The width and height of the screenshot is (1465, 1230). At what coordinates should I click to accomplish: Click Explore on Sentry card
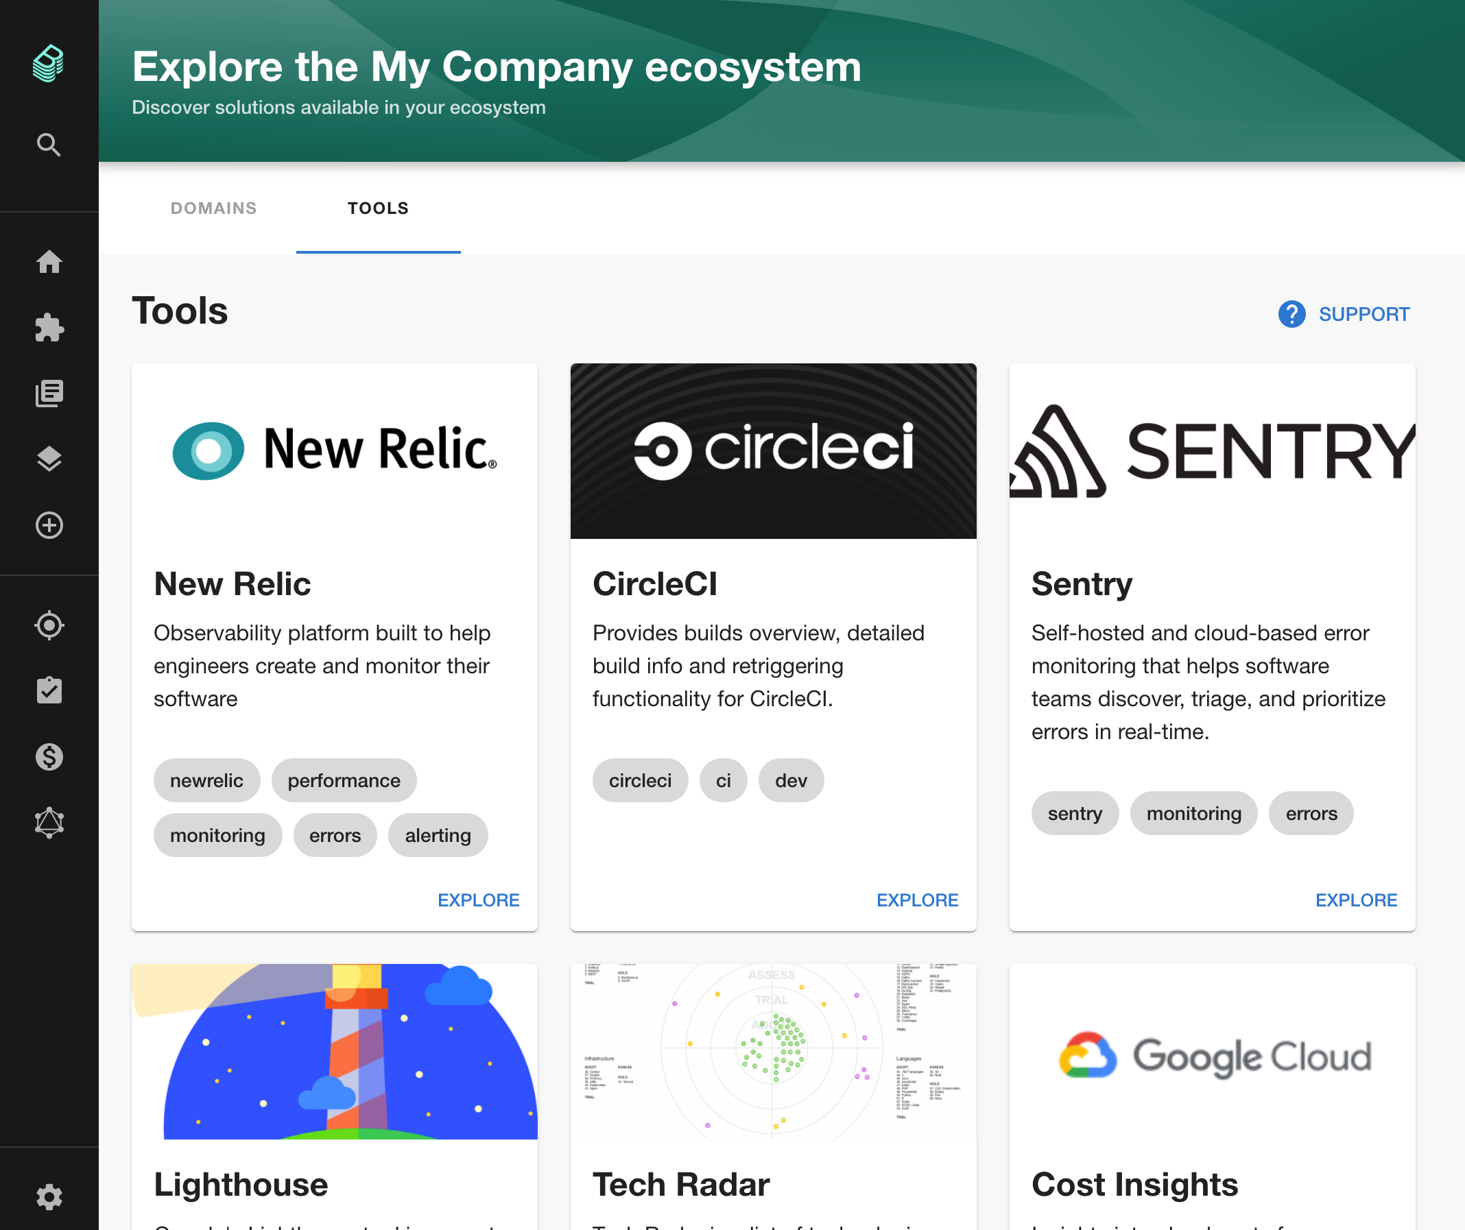(1355, 900)
